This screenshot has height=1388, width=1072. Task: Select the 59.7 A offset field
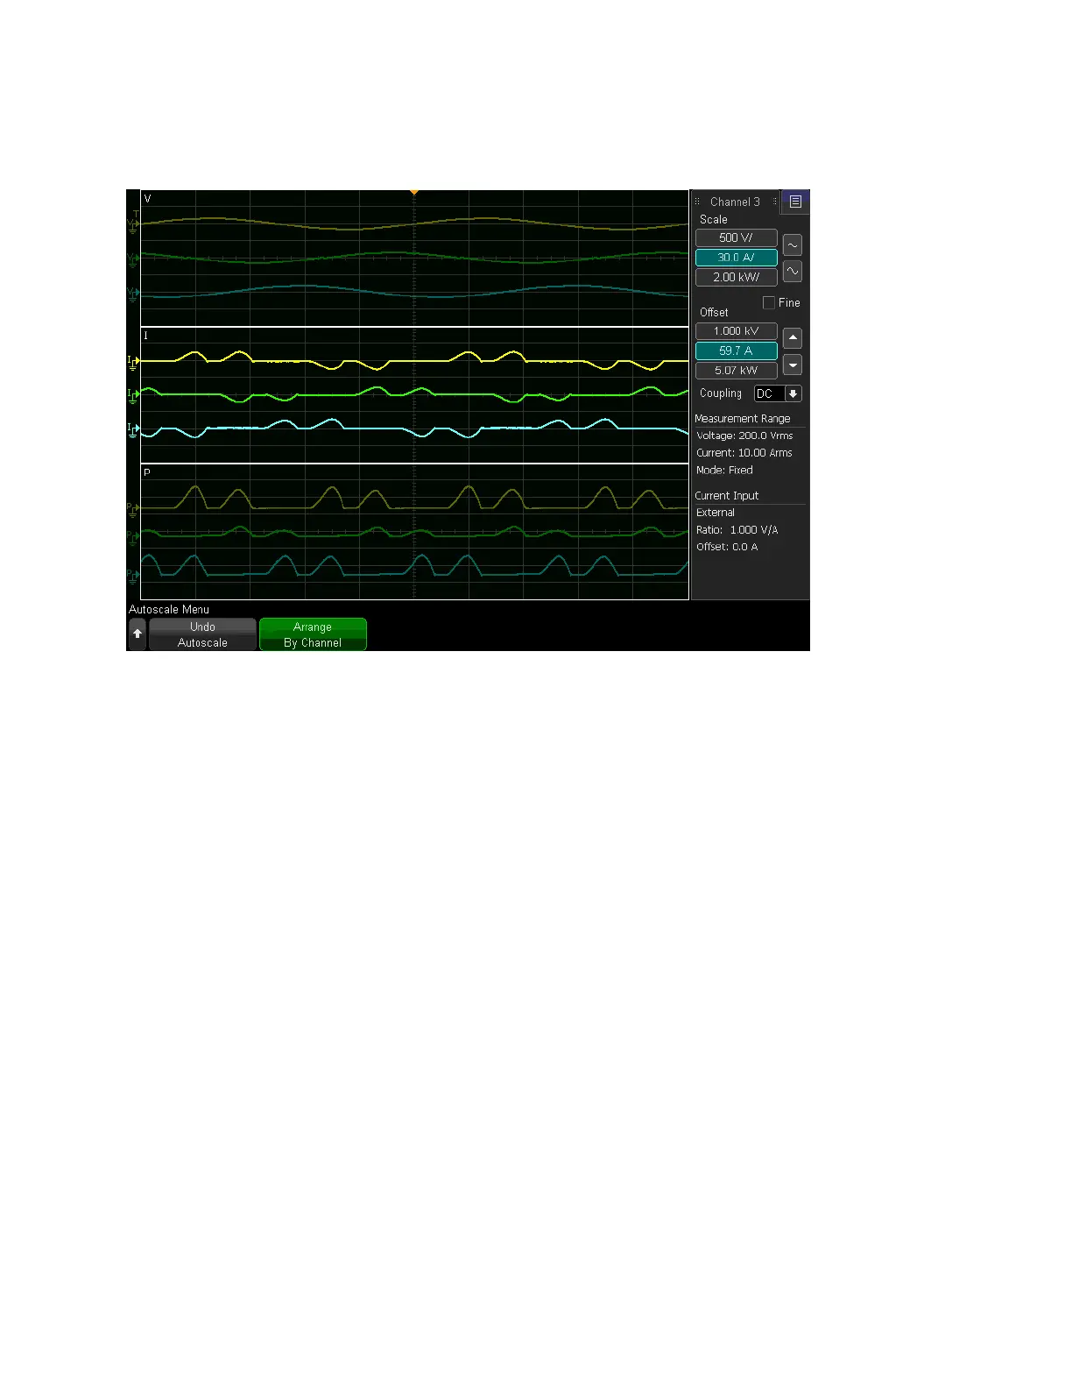(x=736, y=351)
